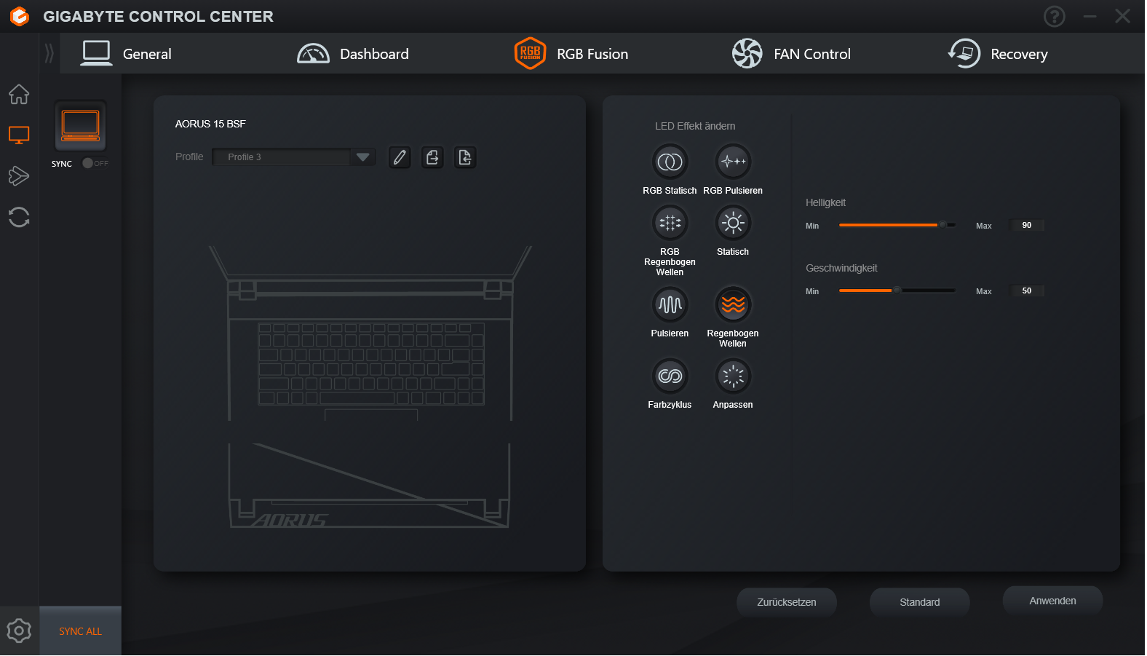The width and height of the screenshot is (1147, 656).
Task: Switch to the Dashboard tab
Action: coord(353,54)
